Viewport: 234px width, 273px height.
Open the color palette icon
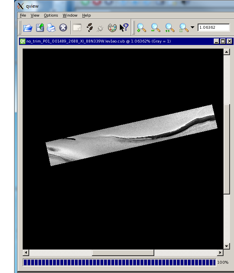click(112, 28)
